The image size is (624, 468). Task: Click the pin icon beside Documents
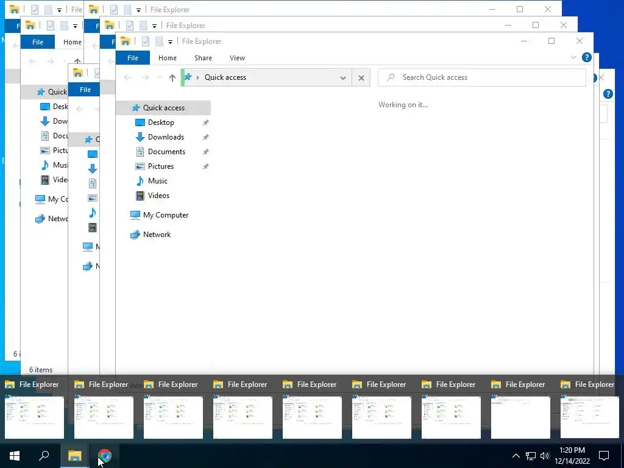[x=205, y=152]
